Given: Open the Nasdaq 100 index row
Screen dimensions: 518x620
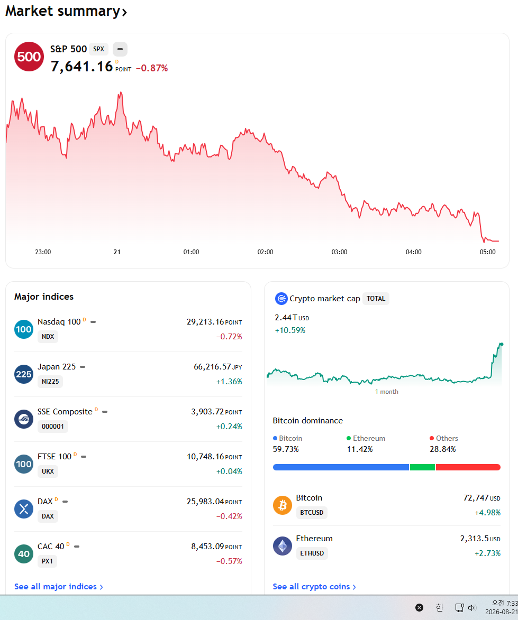Looking at the screenshot, I should tap(128, 329).
